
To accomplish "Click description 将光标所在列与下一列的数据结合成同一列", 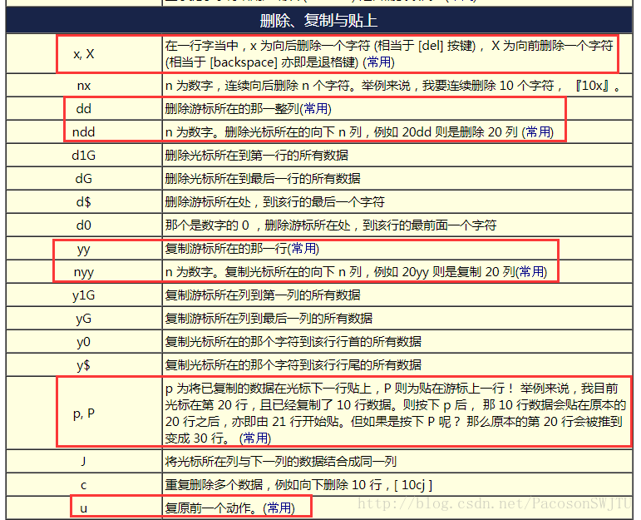I will click(x=281, y=462).
